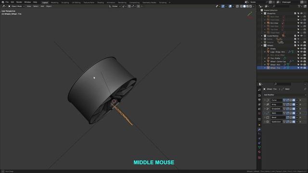This screenshot has width=308, height=173.
Task: Toggle the viewport gizmo display button
Action: click(223, 6)
